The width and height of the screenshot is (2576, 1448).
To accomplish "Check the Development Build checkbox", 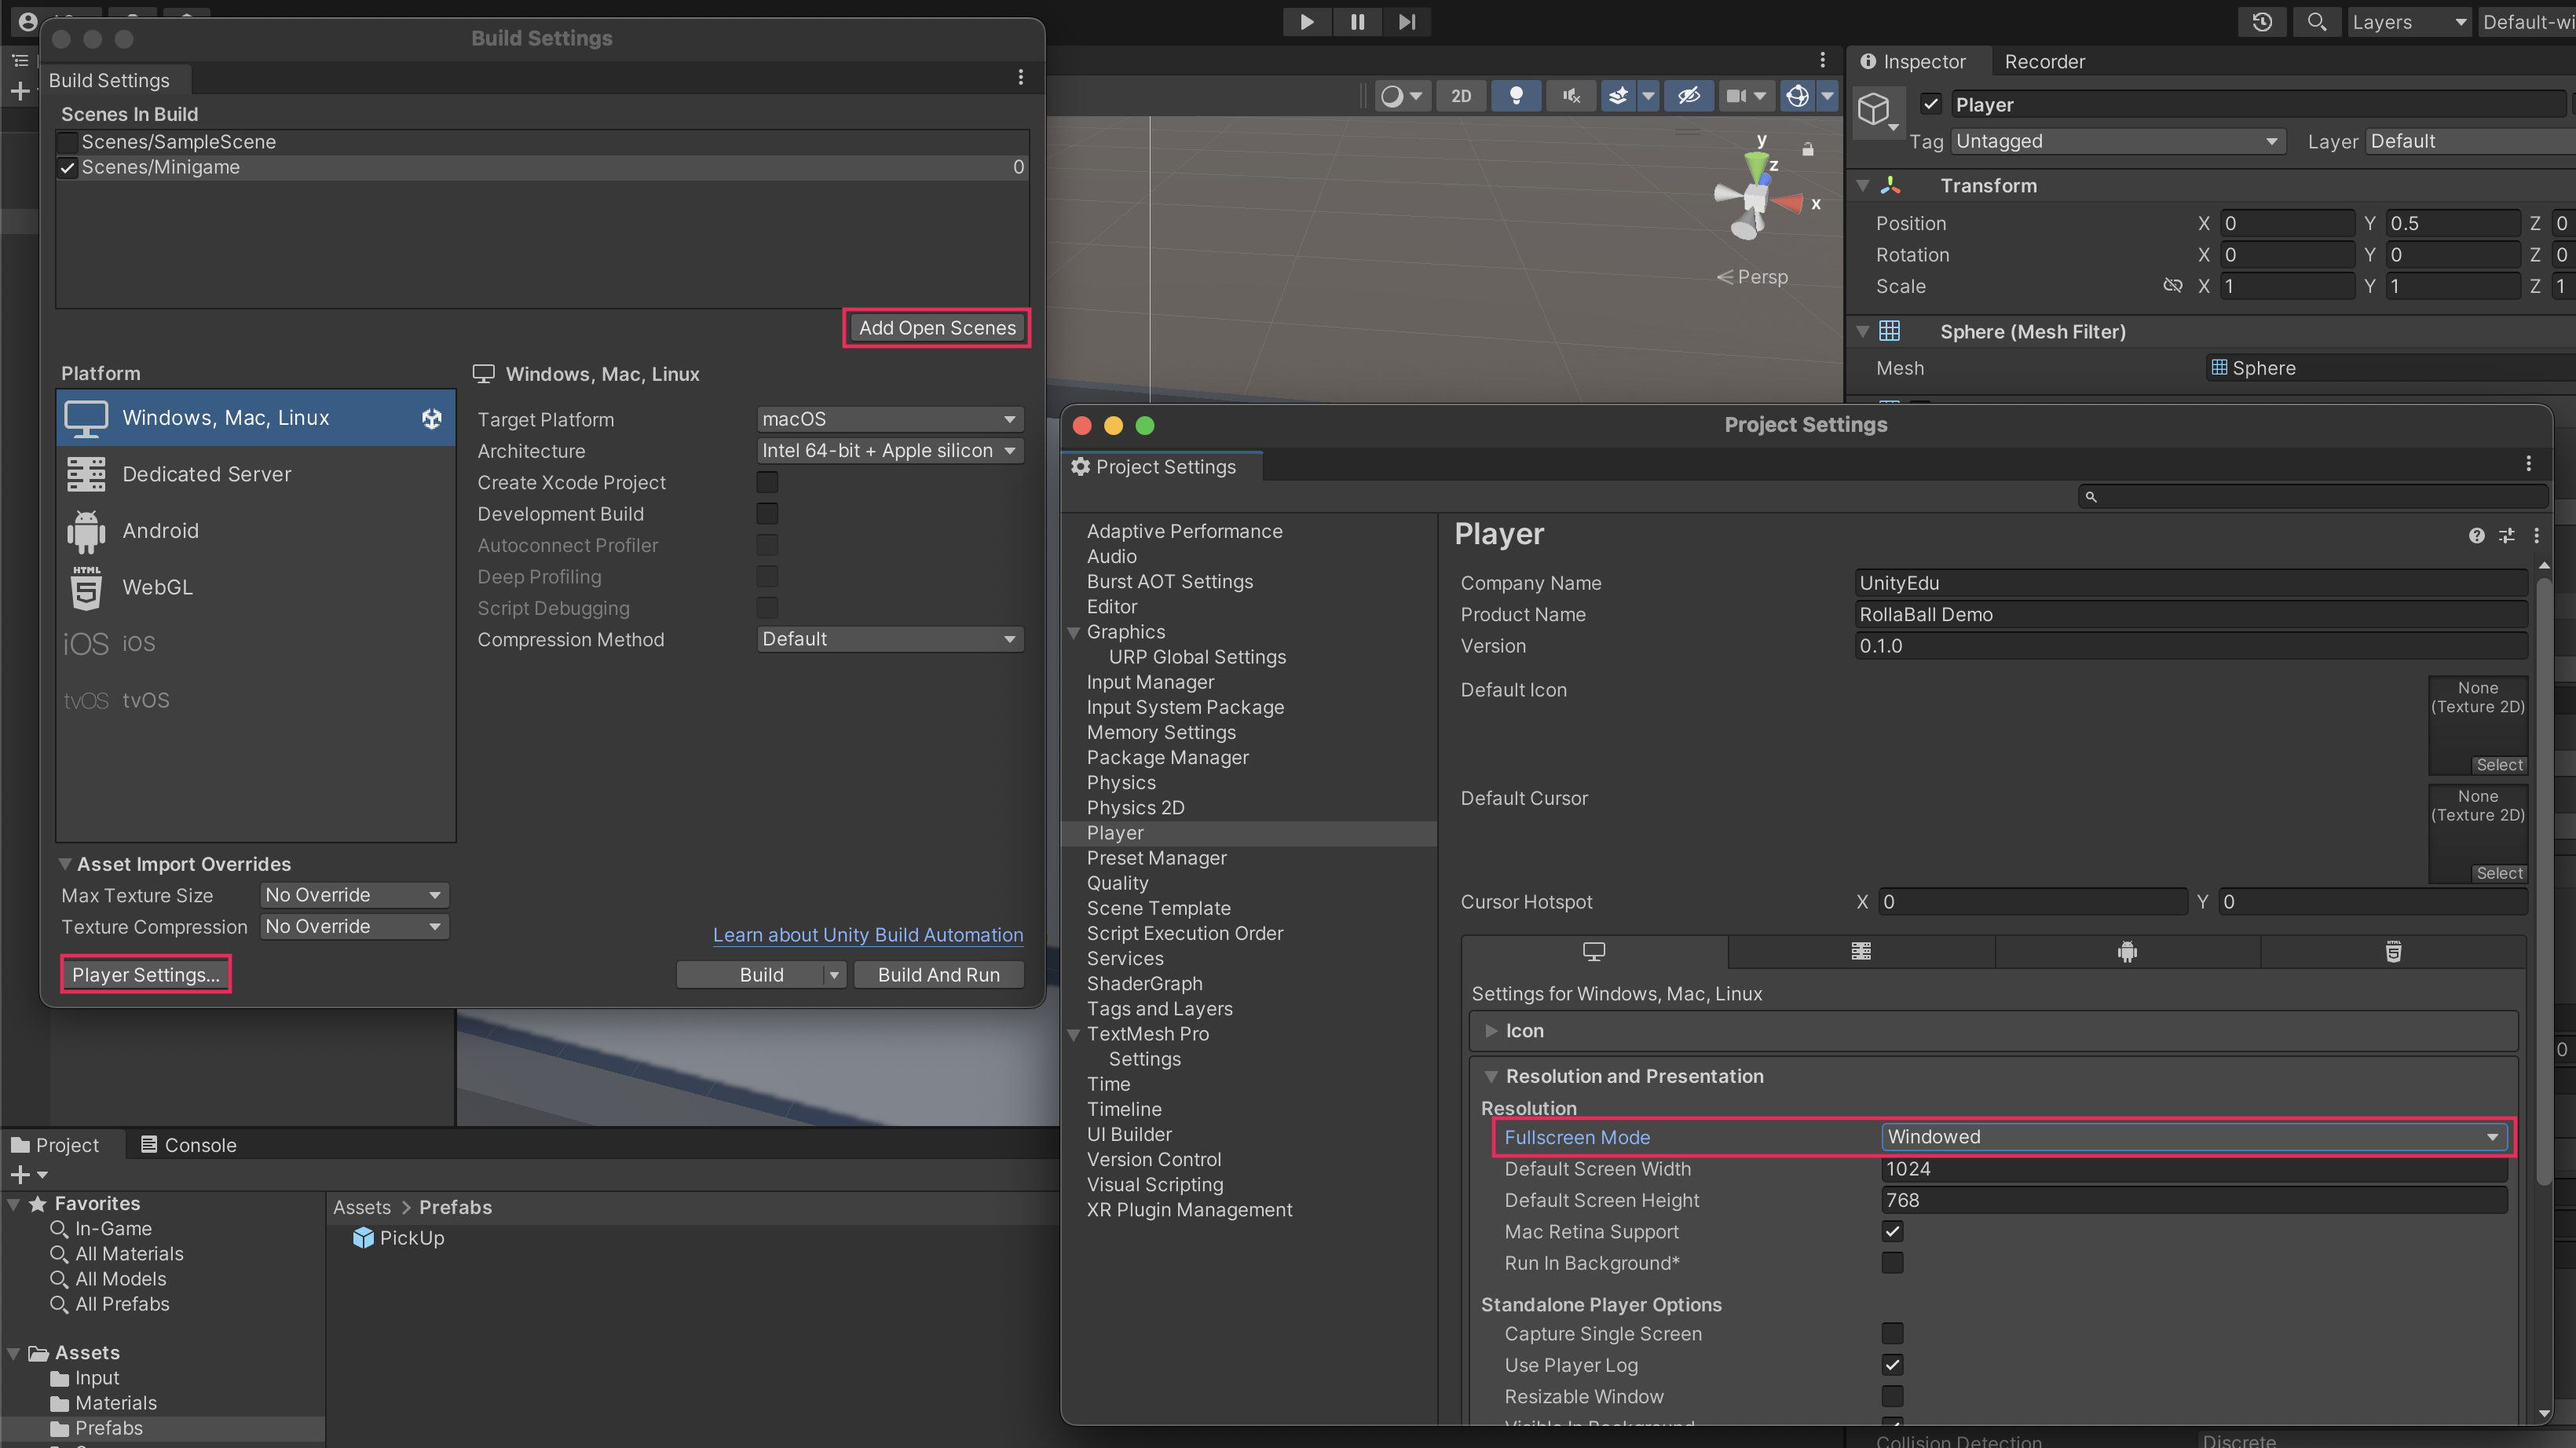I will (767, 514).
